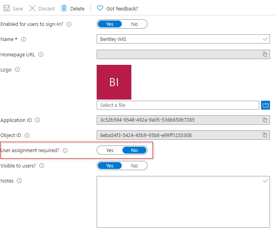This screenshot has height=230, width=275.
Task: Browse for a logo file
Action: coord(265,105)
